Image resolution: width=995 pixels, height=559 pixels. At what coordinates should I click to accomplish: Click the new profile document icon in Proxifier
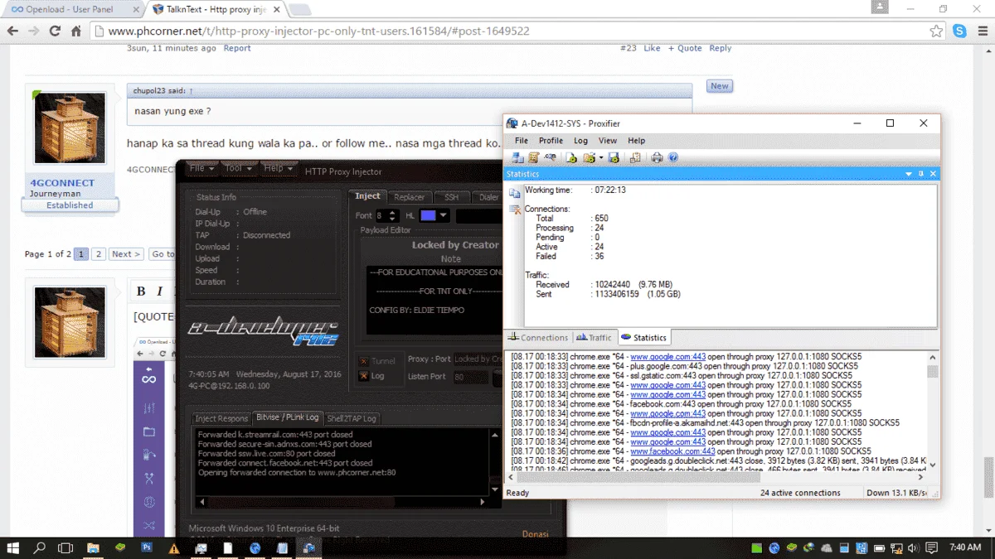(x=571, y=157)
